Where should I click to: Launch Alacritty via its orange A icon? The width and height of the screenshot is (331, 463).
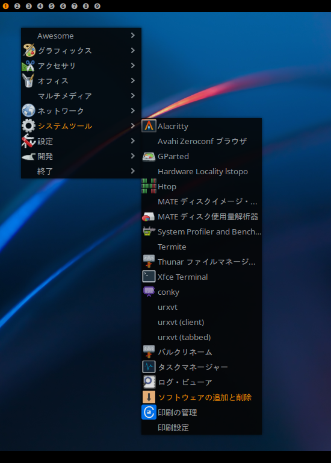coord(149,126)
